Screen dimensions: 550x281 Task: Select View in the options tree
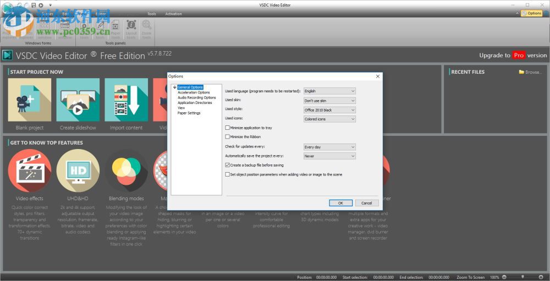coord(181,108)
